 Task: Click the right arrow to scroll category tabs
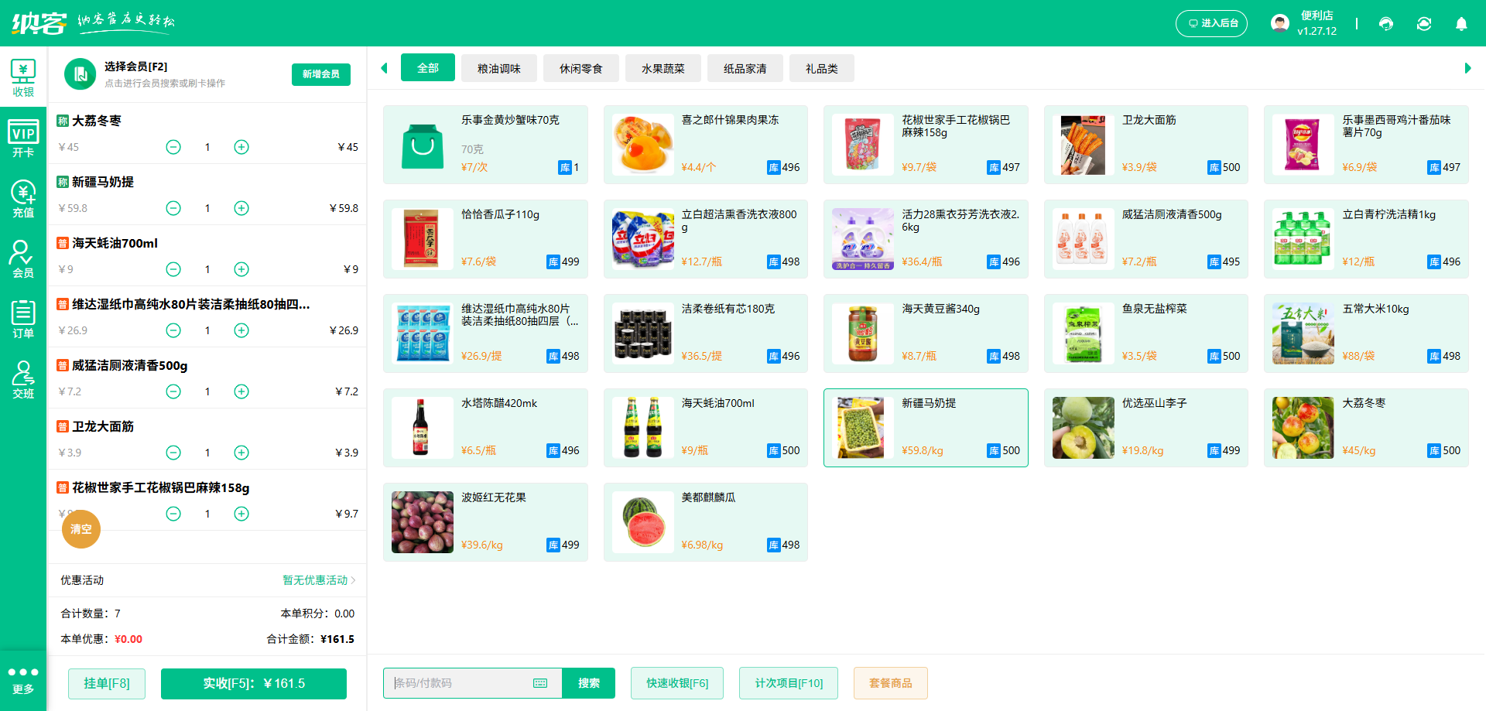click(x=1469, y=68)
